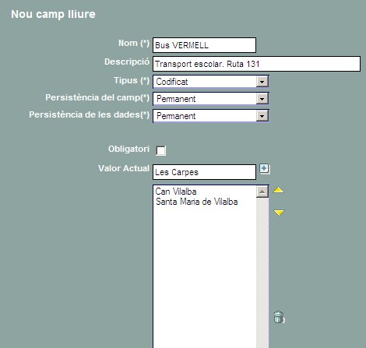Expand the Persistència del camp dropdown

pyautogui.click(x=211, y=99)
